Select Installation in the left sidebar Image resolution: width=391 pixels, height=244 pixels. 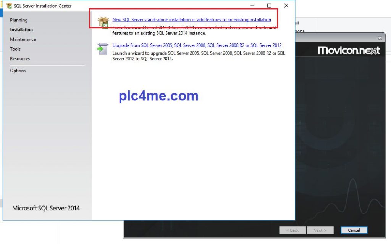pos(21,30)
